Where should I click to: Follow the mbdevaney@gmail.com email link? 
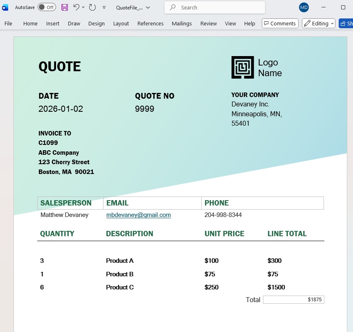pos(138,215)
